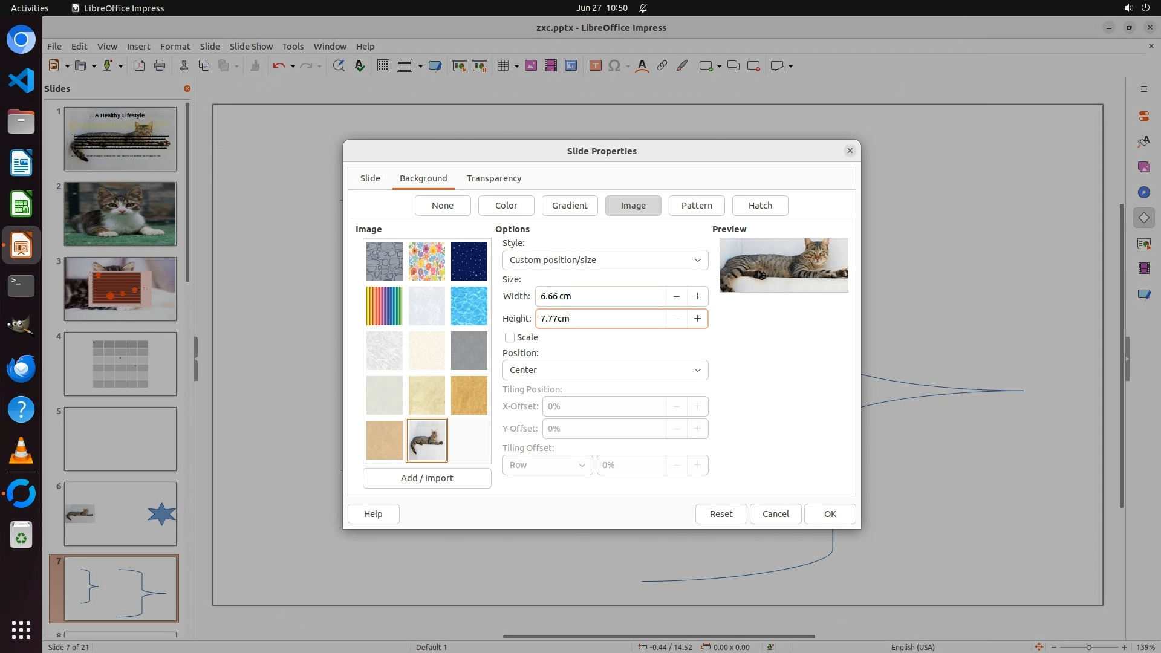This screenshot has height=653, width=1161.
Task: Open the sidebar Gallery panel icon
Action: (x=1143, y=167)
